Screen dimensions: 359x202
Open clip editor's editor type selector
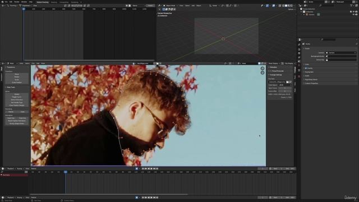(3, 63)
